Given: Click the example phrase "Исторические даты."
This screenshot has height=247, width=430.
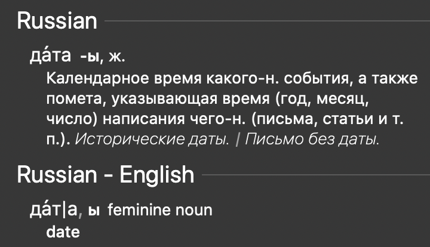Looking at the screenshot, I should pos(152,138).
